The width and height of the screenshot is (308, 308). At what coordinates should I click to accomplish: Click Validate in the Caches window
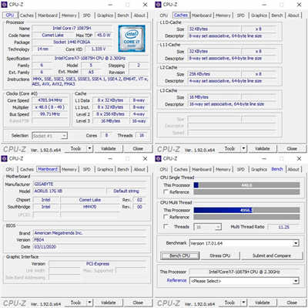(x=263, y=148)
